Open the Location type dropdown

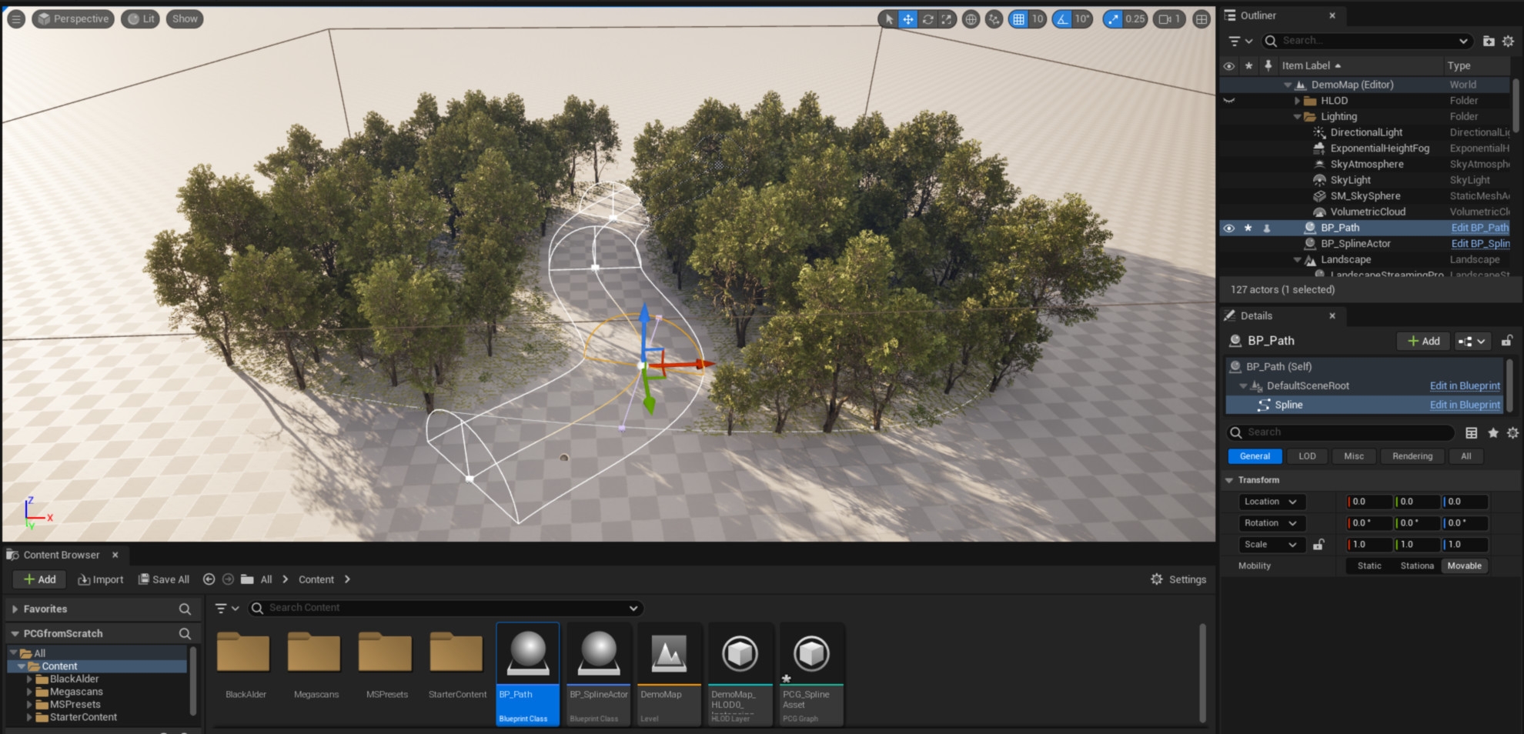[x=1271, y=502]
